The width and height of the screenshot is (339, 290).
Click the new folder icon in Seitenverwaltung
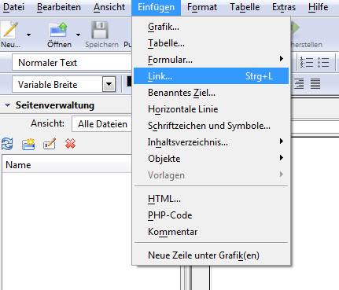tap(28, 144)
